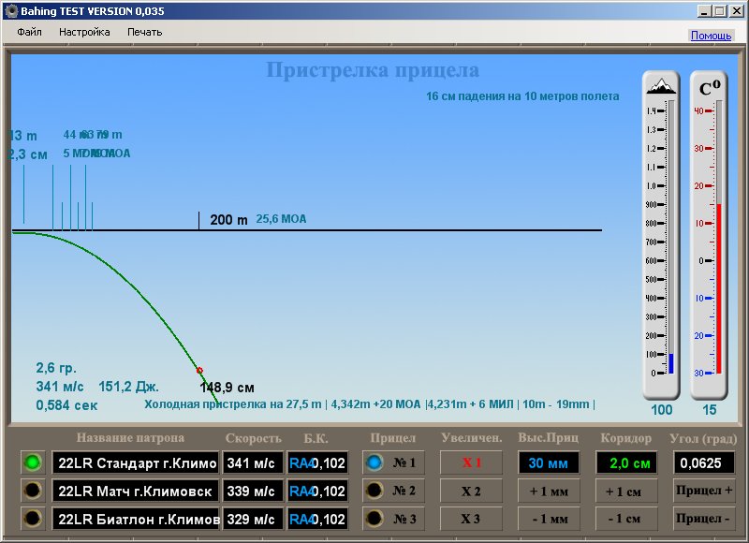Increase scope height with + 1 мм
Image resolution: width=749 pixels, height=543 pixels.
click(x=549, y=491)
